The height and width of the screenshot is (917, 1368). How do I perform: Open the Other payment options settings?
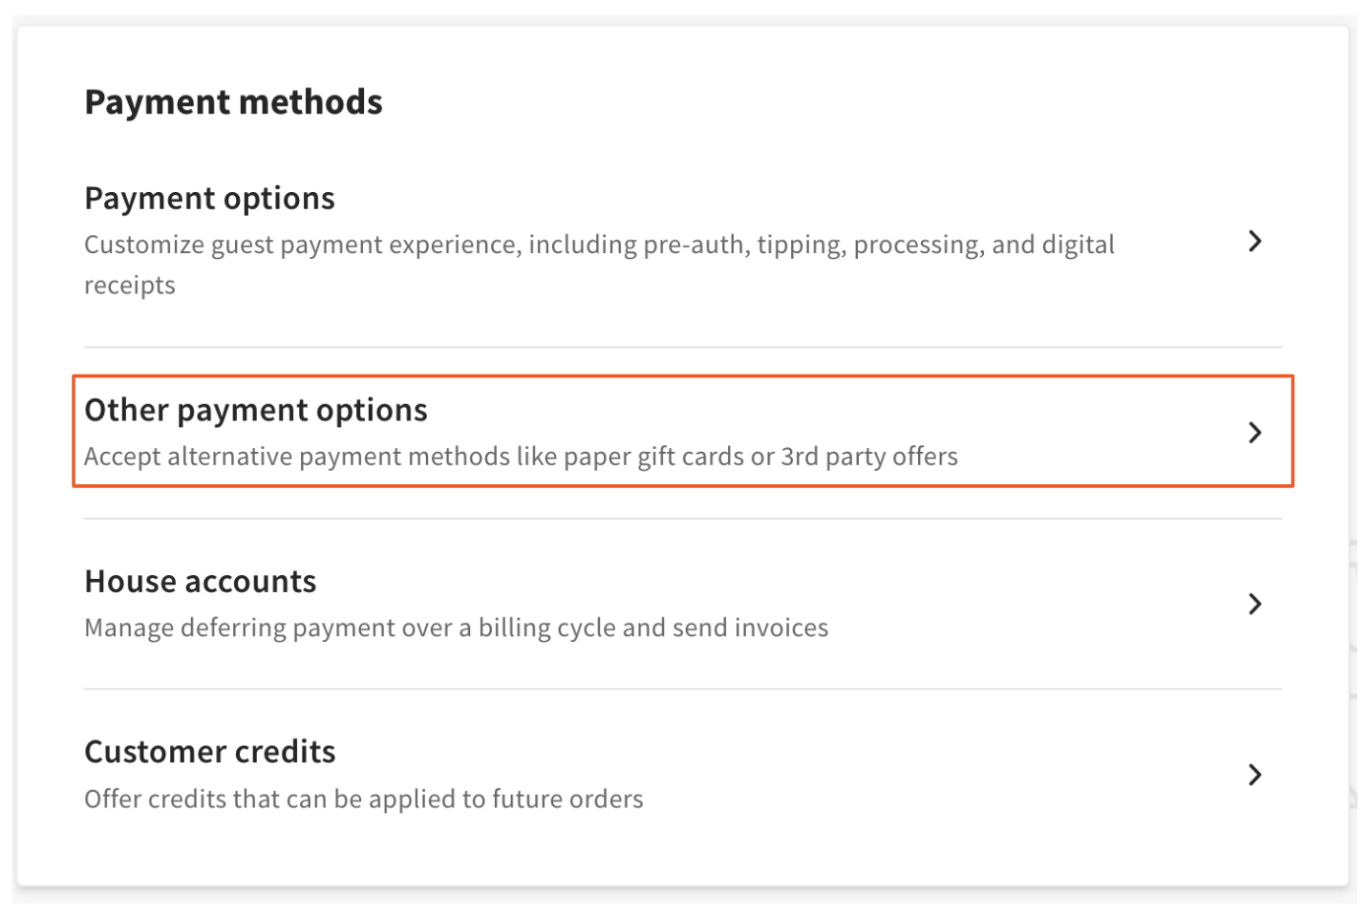point(669,432)
